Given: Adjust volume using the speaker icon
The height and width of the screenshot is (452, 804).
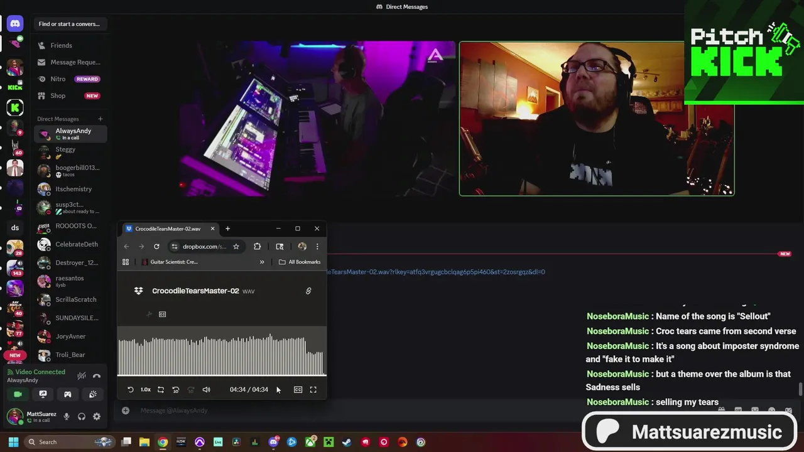Looking at the screenshot, I should tap(206, 390).
